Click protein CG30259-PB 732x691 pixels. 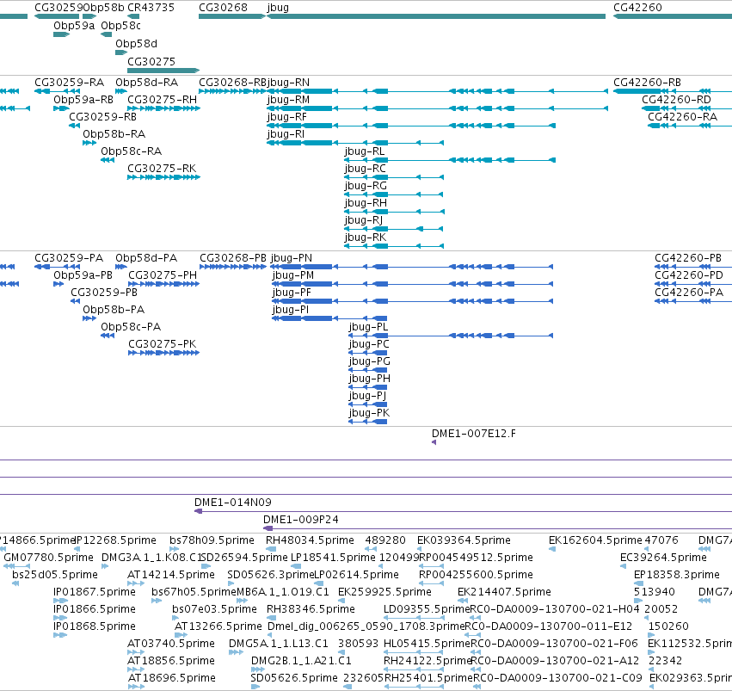pyautogui.click(x=104, y=293)
